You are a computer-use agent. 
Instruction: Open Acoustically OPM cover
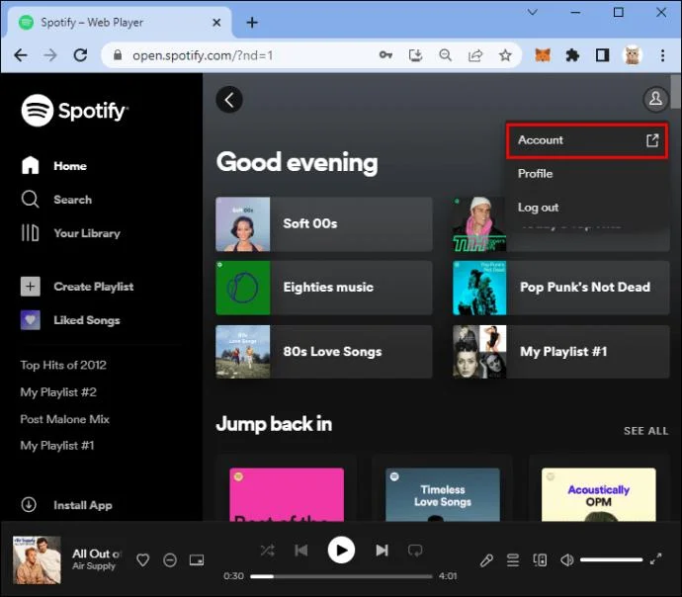(x=599, y=494)
